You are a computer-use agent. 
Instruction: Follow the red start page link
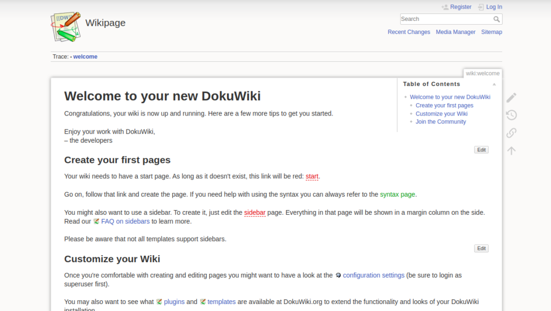tap(312, 176)
